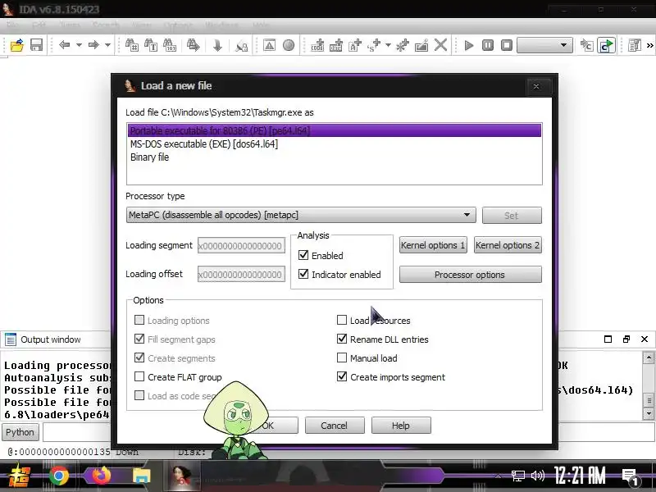
Task: Click the convert to DATA icon
Action: [336, 45]
